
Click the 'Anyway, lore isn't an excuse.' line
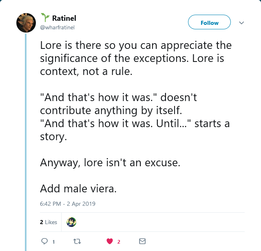[110, 163]
